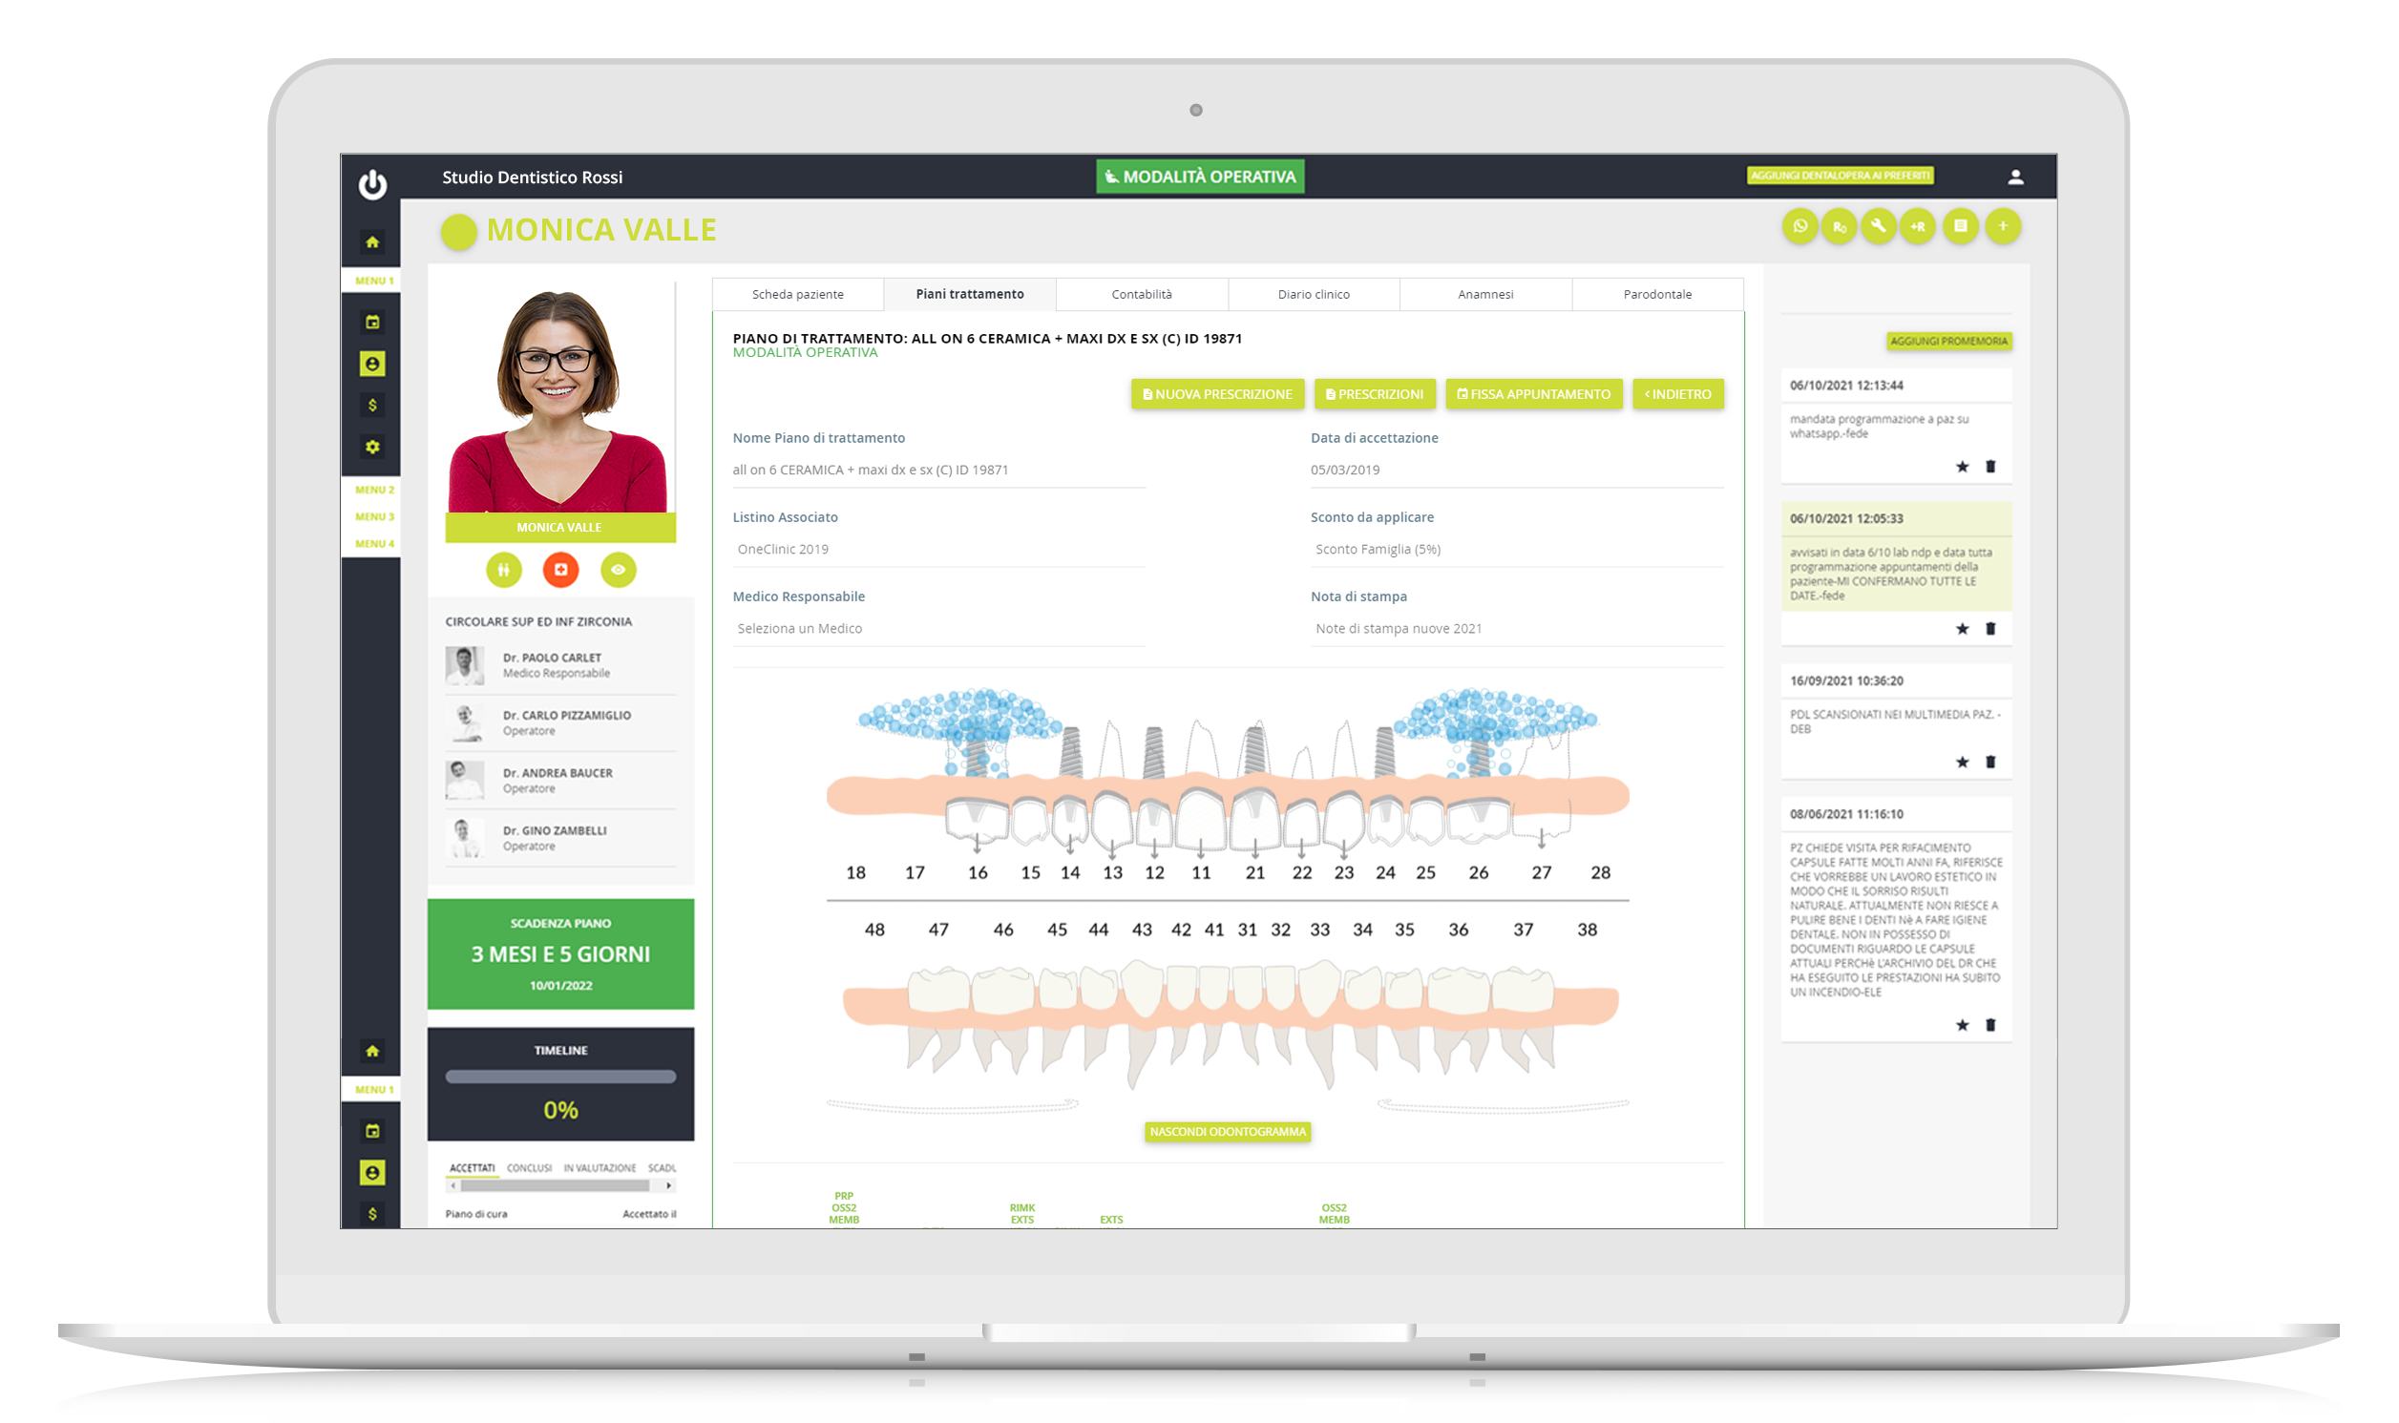Select the Piani trattamento tab
2399x1423 pixels.
tap(969, 294)
